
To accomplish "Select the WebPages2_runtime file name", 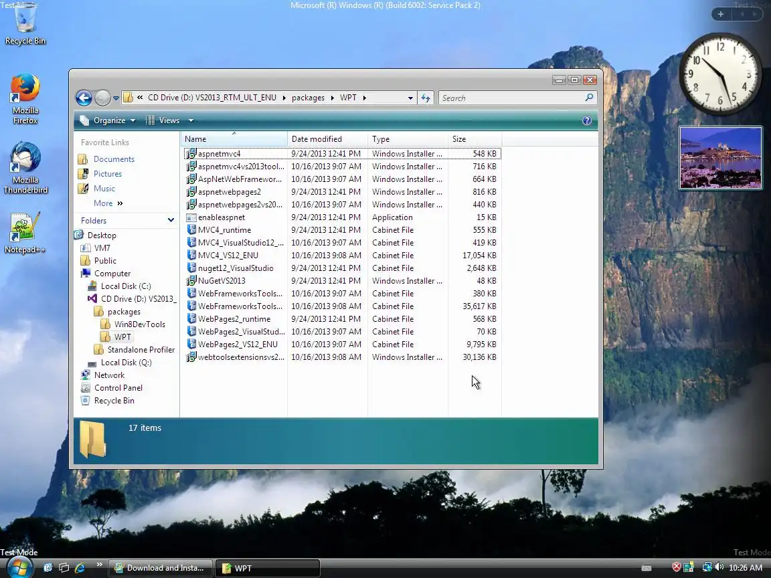I will coord(234,319).
